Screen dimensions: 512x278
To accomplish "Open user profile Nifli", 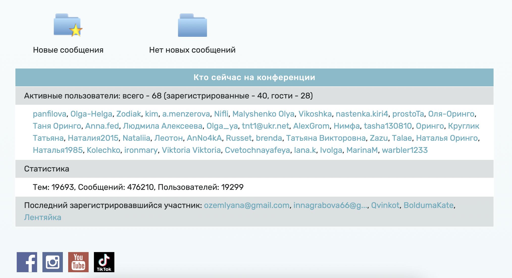I will [x=221, y=114].
